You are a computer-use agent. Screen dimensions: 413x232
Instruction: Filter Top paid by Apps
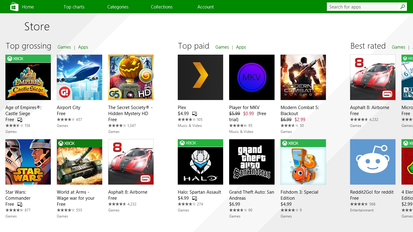point(241,47)
